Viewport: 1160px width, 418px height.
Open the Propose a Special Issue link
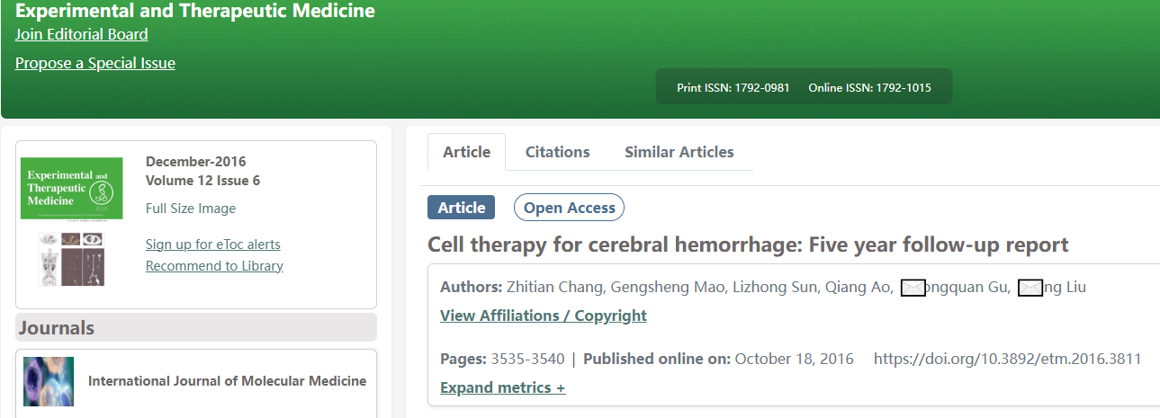pos(94,63)
